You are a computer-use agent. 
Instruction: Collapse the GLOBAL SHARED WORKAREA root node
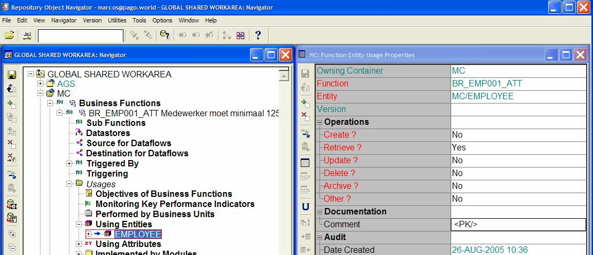point(30,74)
